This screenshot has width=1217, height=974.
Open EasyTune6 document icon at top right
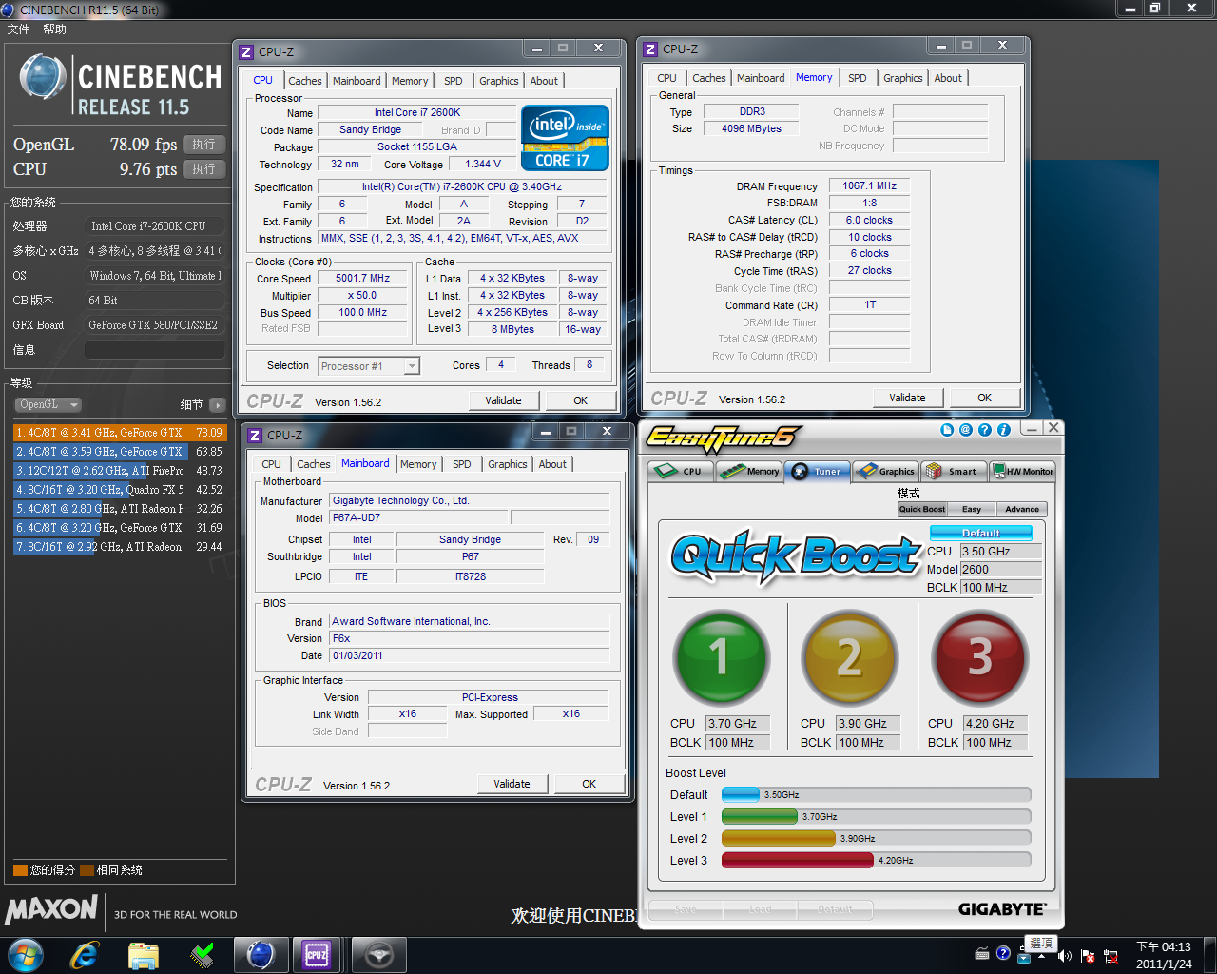947,430
